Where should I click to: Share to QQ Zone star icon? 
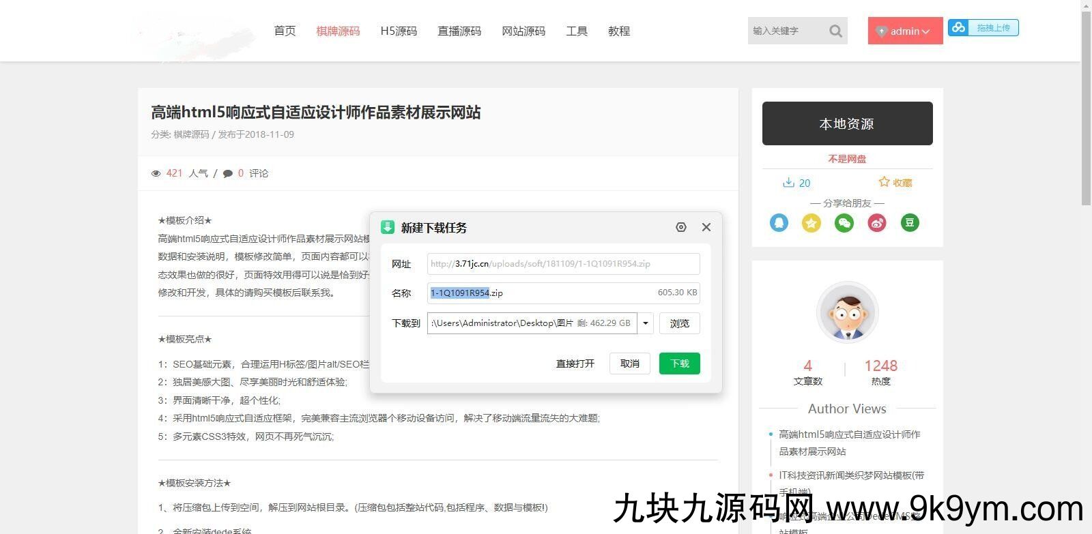coord(811,222)
